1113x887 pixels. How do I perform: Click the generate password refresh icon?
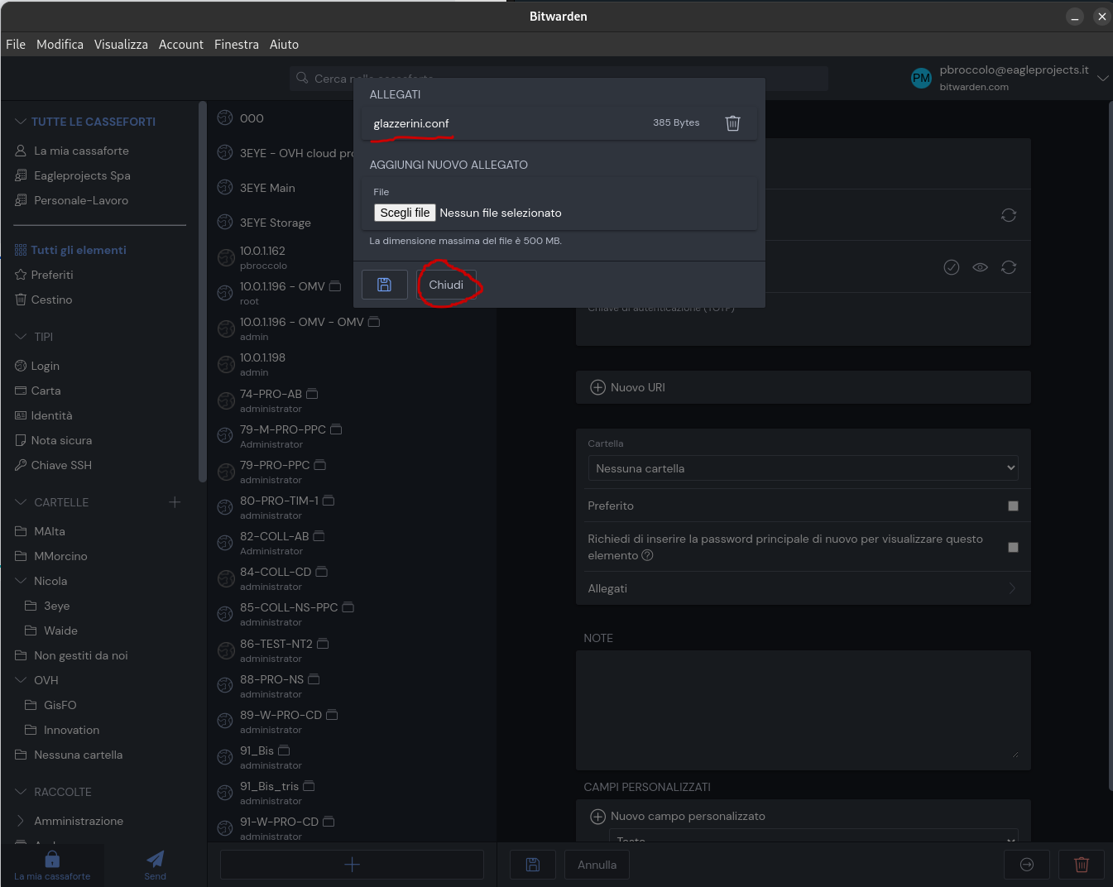coord(1008,267)
